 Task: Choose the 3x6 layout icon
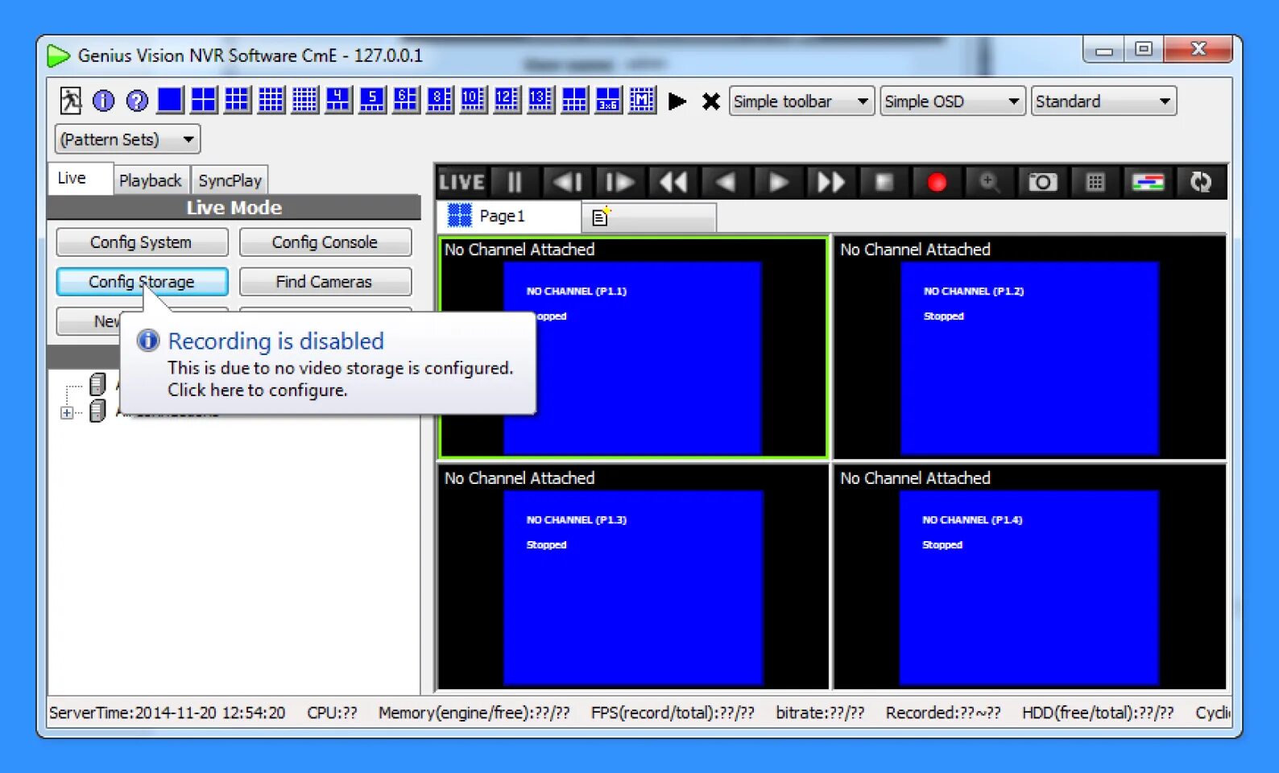[608, 100]
